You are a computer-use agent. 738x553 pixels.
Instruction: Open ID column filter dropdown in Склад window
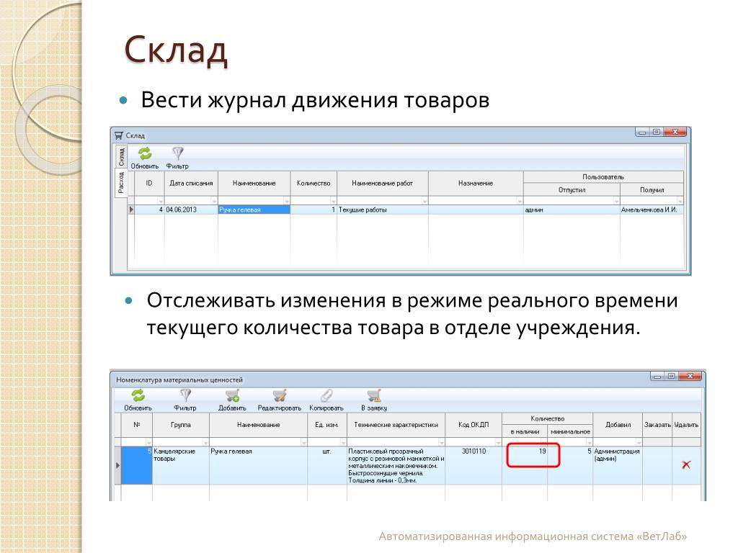(x=161, y=201)
